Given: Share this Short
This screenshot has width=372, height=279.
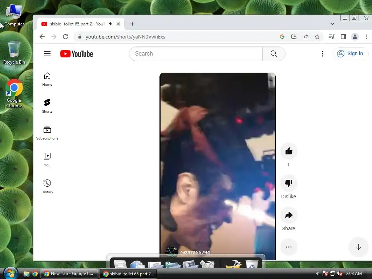Looking at the screenshot, I should point(289,215).
